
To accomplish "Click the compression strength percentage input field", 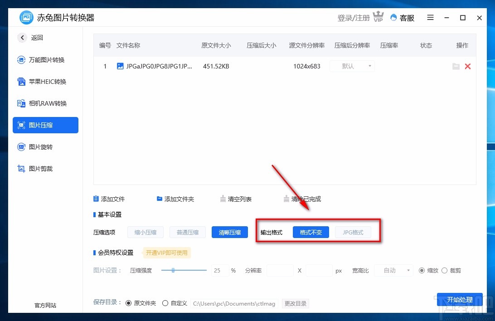I will (219, 270).
